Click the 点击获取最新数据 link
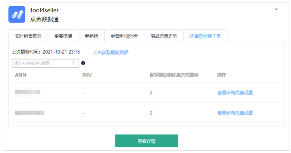This screenshot has width=291, height=153. click(x=111, y=52)
